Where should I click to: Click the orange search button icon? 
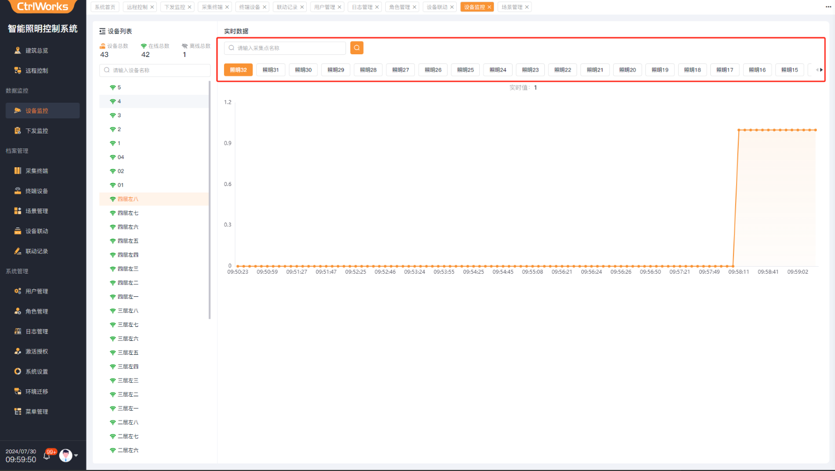pos(357,48)
